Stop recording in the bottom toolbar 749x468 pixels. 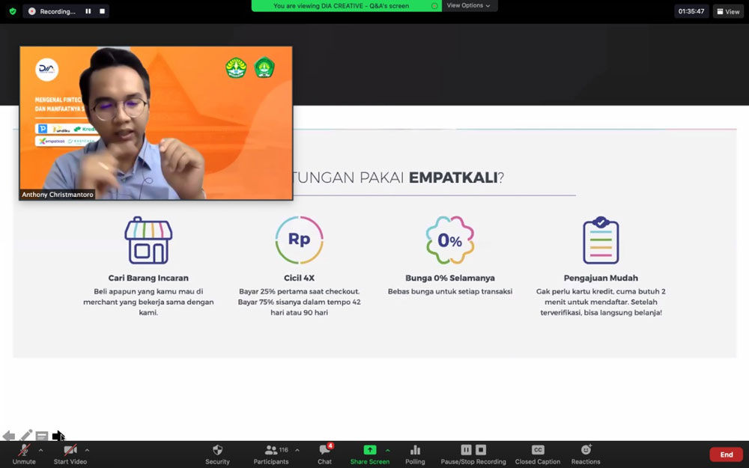coord(481,450)
